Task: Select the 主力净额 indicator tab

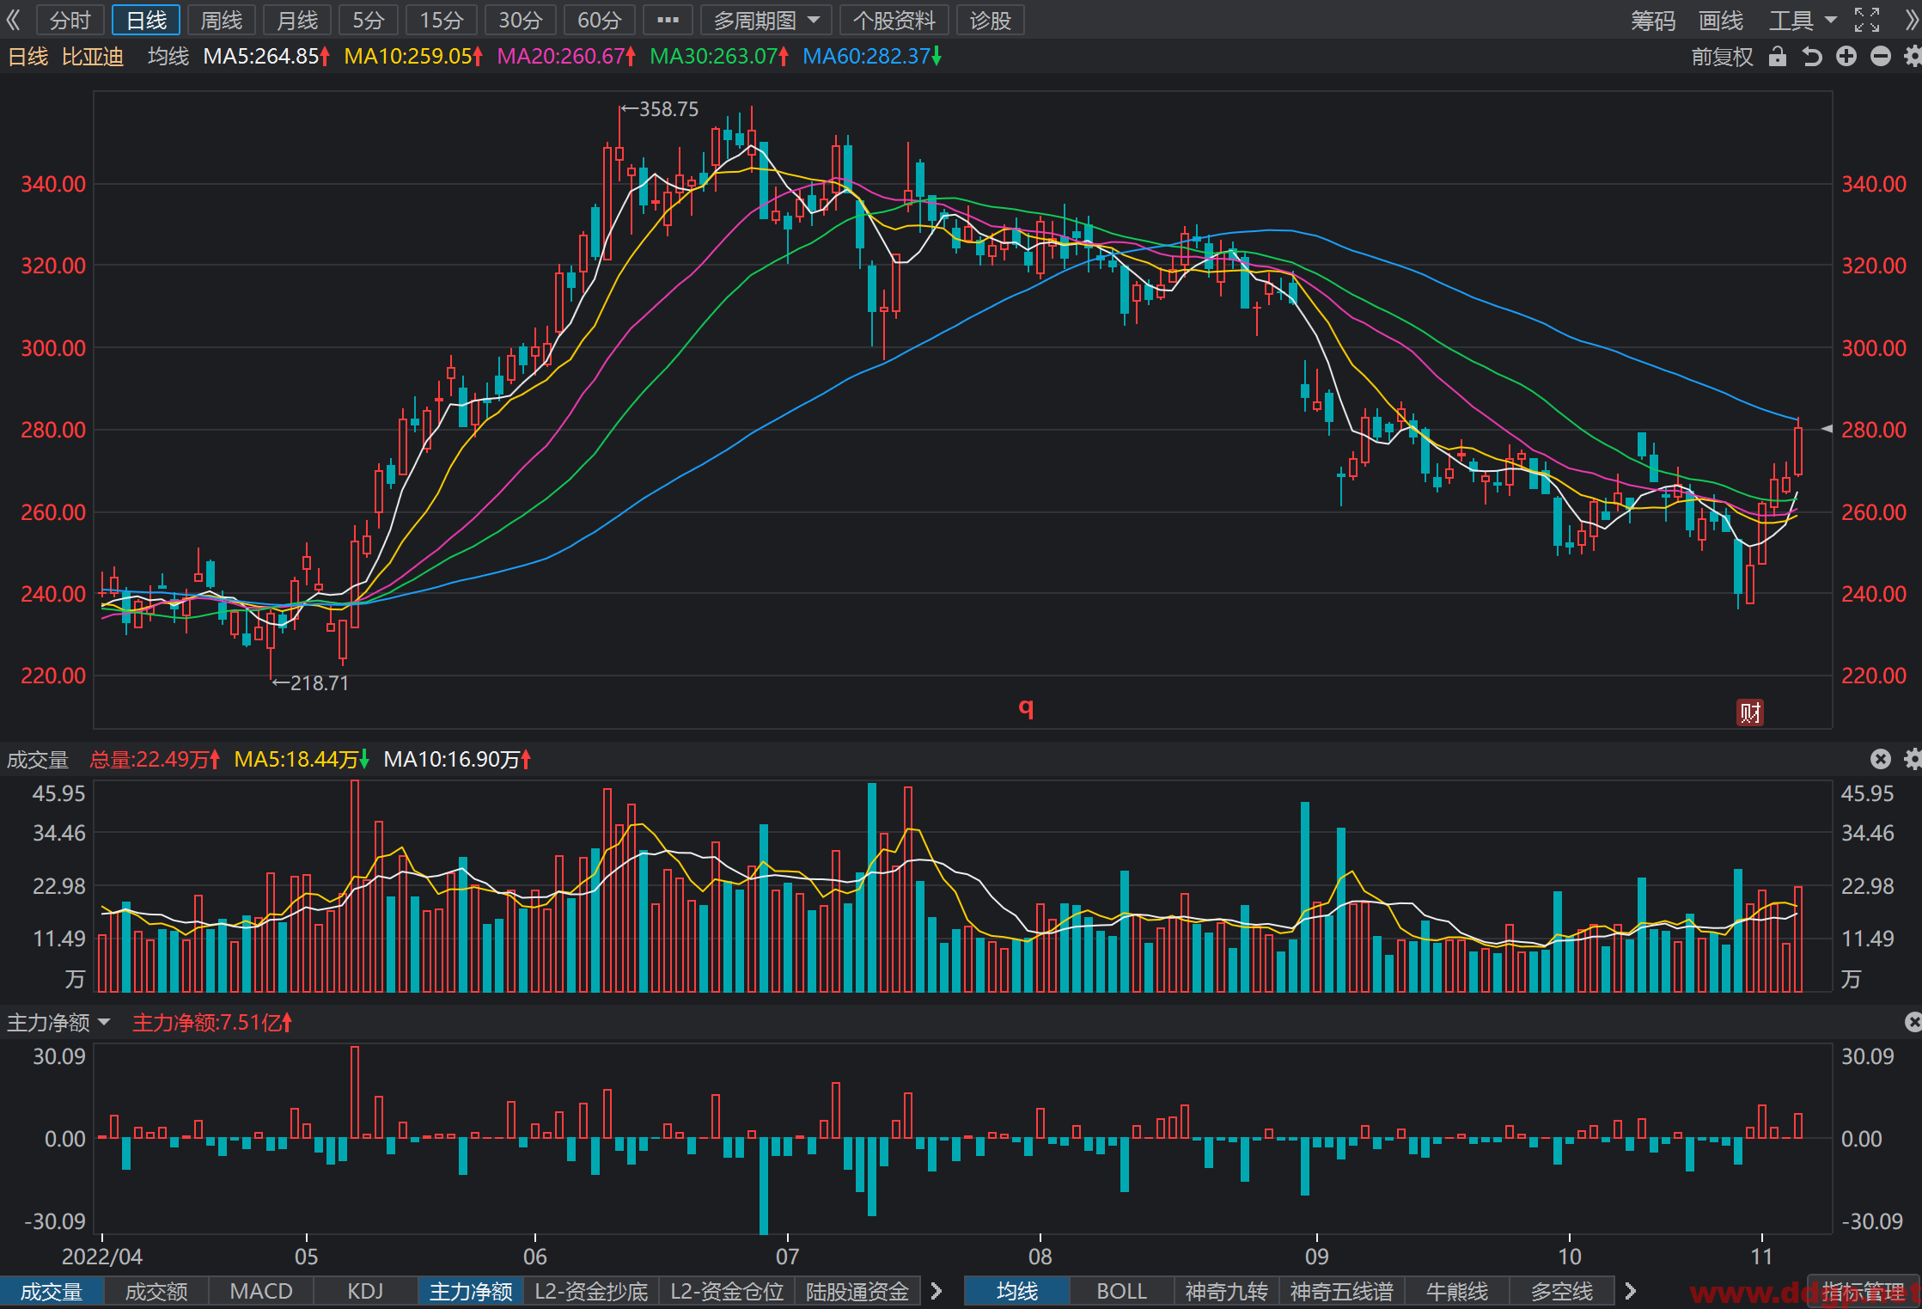Action: pos(471,1292)
